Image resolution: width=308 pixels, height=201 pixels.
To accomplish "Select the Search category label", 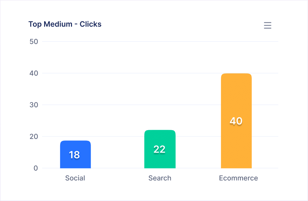I will point(160,178).
